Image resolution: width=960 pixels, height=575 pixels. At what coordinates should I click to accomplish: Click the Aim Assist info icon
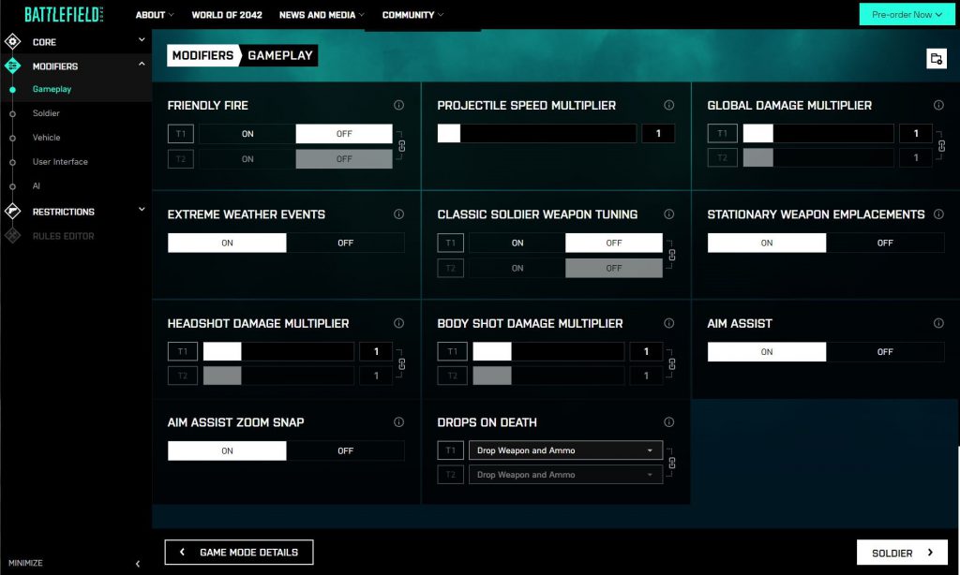click(x=938, y=323)
